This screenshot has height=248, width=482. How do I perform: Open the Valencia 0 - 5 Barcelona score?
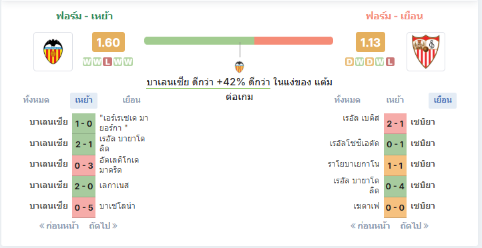point(83,207)
